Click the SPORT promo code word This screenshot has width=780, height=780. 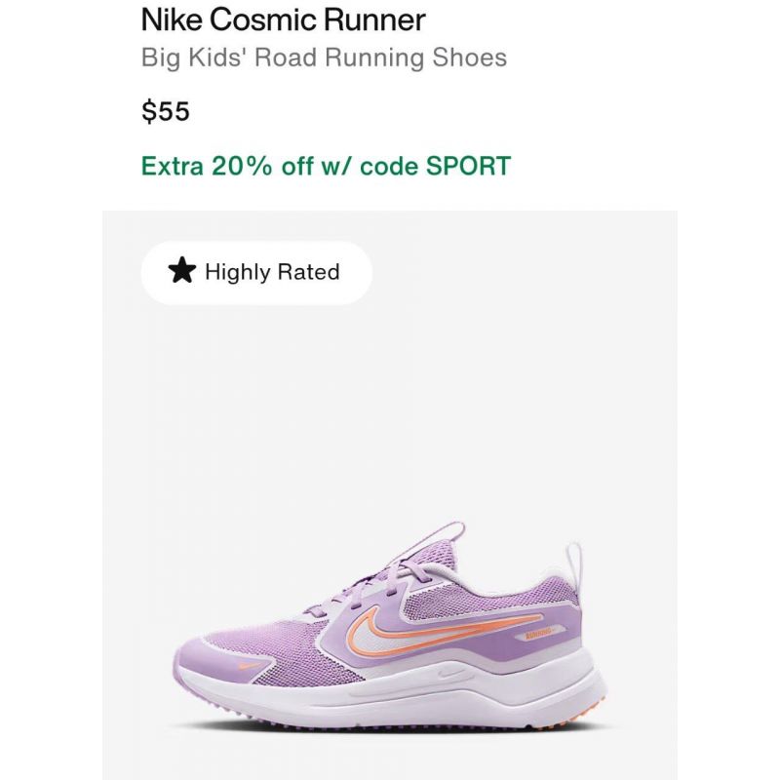(468, 166)
